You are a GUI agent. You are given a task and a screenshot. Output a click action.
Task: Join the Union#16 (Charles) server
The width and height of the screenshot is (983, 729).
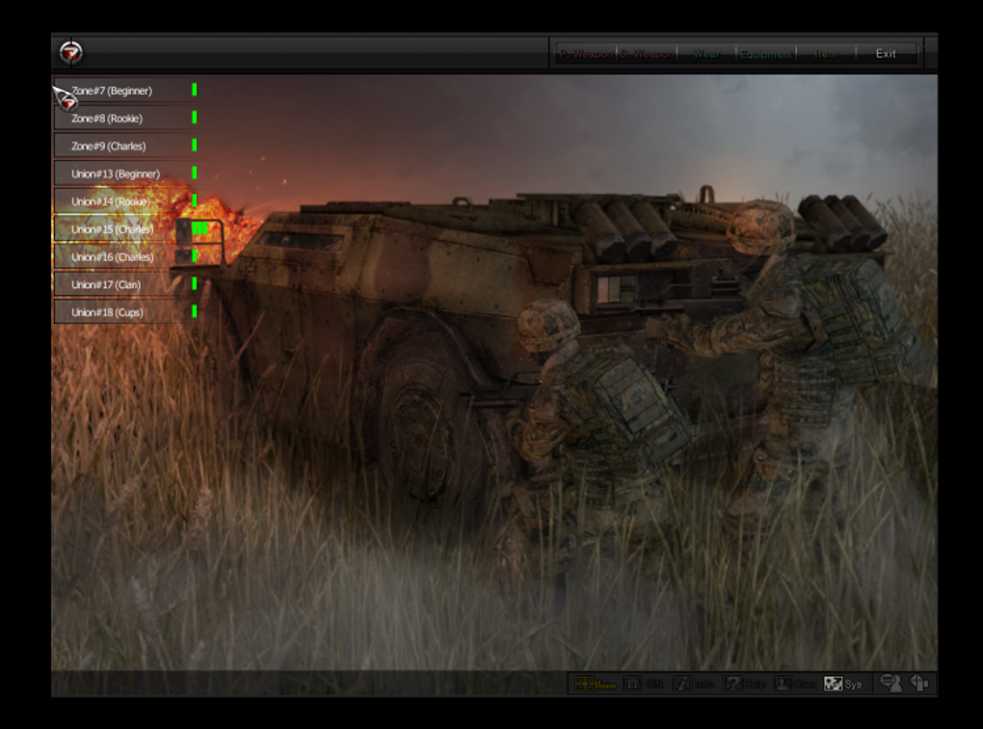[x=127, y=256]
